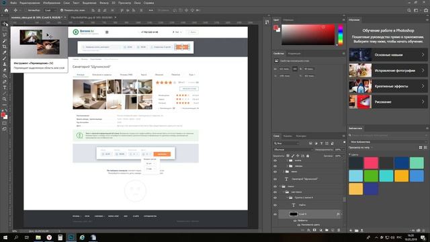The width and height of the screenshot is (430, 242).
Task: Filter layers by pixel layer icon
Action: 310,143
